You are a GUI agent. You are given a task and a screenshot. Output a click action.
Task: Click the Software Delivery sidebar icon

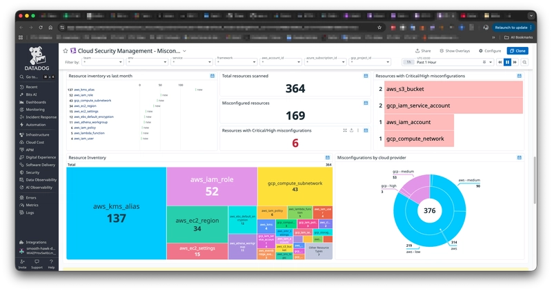(21, 165)
